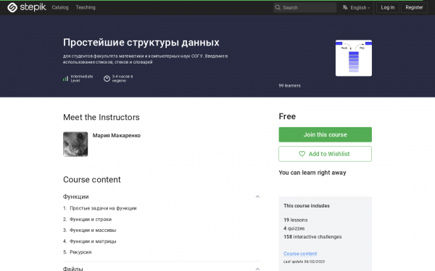This screenshot has width=435, height=271.
Task: Collapse the Функции section chevron
Action: click(257, 197)
